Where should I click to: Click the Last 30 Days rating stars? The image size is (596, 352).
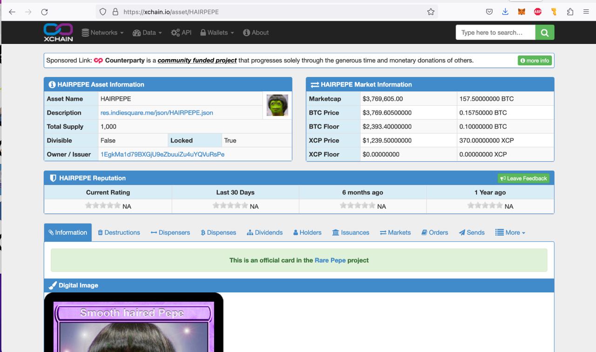pyautogui.click(x=230, y=206)
